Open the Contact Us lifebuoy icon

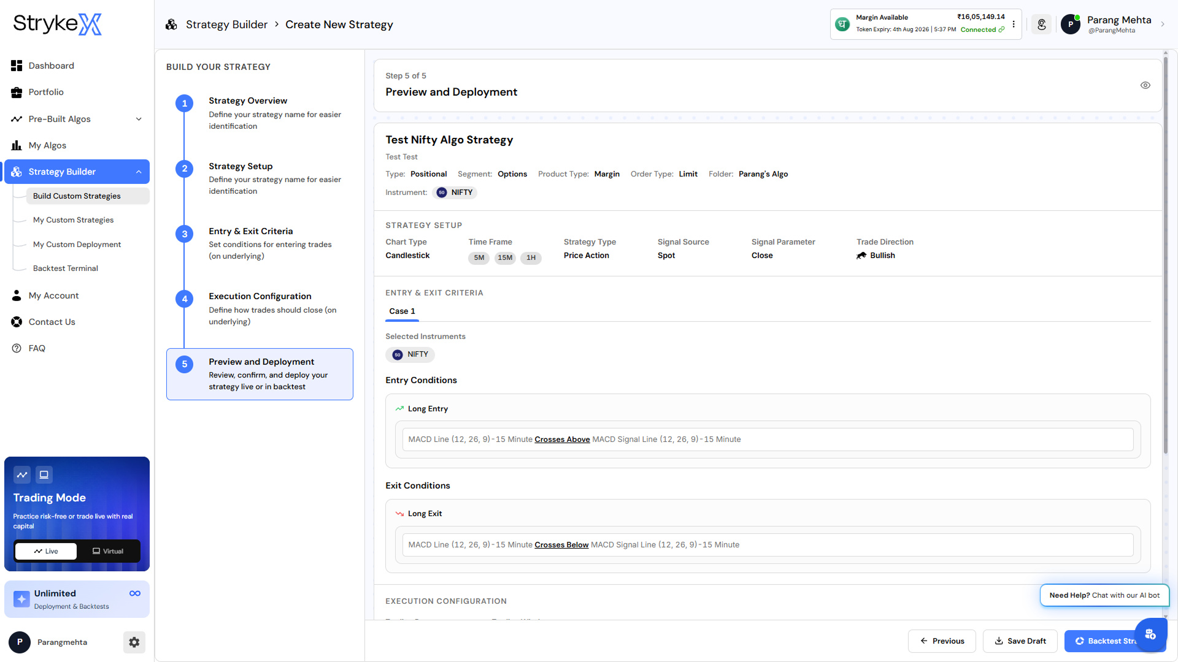point(17,322)
